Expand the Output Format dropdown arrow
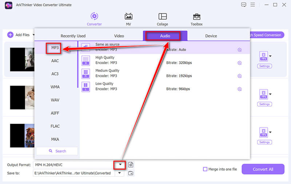 click(120, 164)
